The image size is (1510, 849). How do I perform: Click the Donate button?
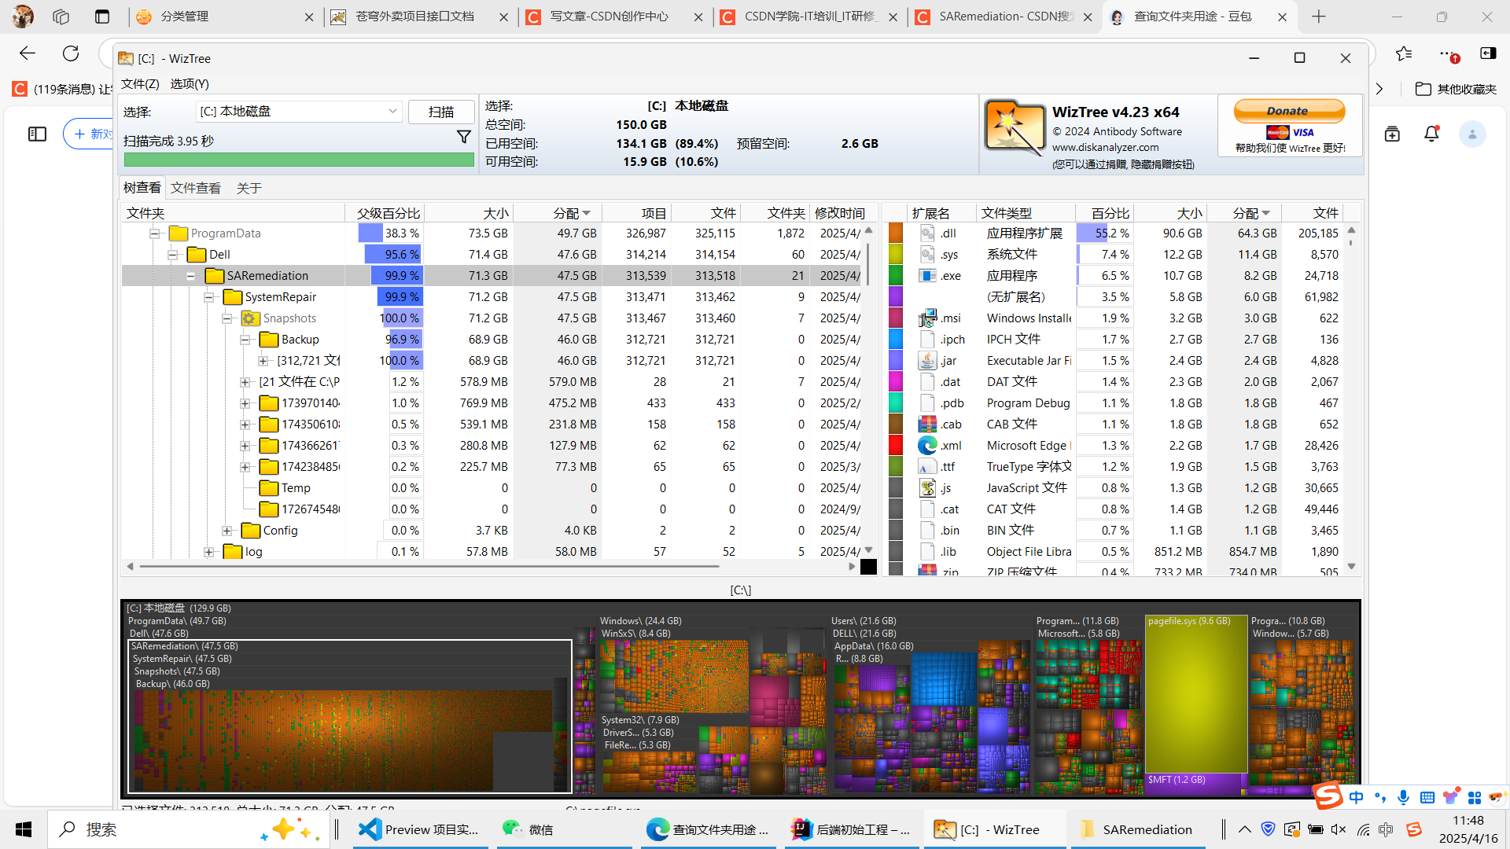tap(1288, 111)
